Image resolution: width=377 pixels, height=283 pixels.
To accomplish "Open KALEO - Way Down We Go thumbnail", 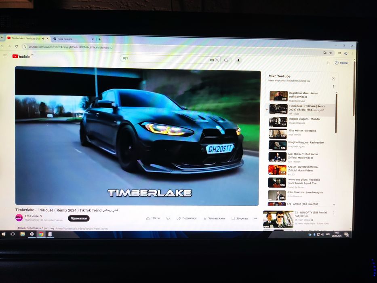I will coord(277,170).
